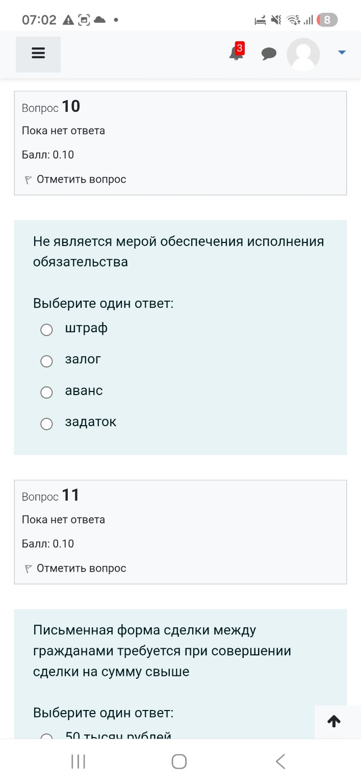Open the messages chat icon
This screenshot has height=784, width=361.
pyautogui.click(x=269, y=53)
